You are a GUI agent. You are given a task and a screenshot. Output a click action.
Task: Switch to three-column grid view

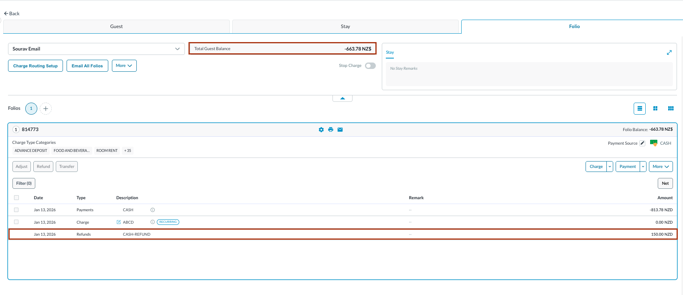(671, 109)
